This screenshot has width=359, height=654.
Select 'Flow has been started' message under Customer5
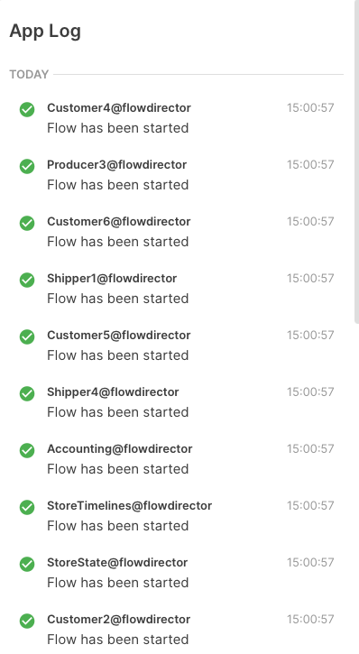tap(118, 355)
